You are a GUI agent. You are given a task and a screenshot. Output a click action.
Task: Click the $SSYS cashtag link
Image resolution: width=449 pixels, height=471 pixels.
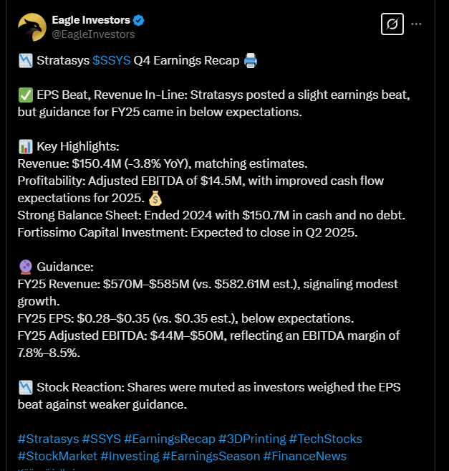point(112,60)
